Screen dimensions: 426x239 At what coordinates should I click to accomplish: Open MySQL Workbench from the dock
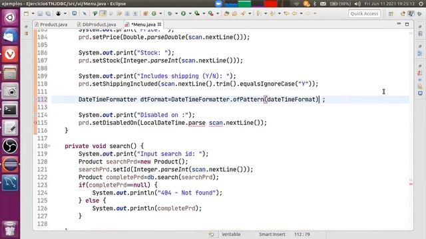pos(10,183)
